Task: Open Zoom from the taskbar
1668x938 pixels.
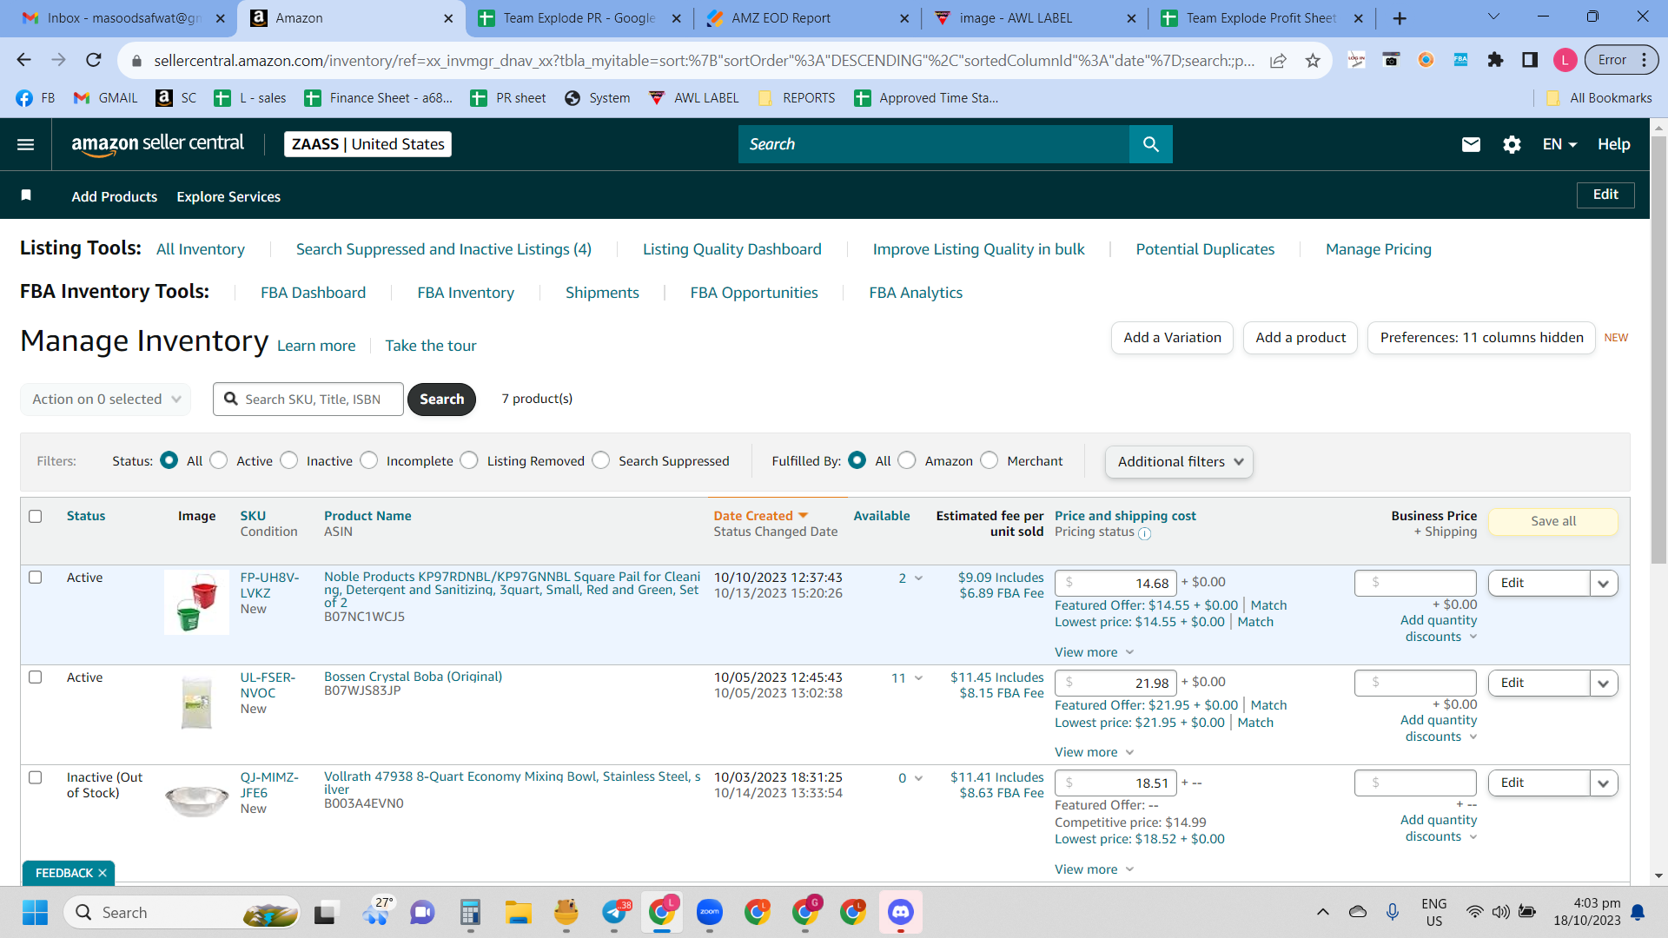Action: click(710, 912)
